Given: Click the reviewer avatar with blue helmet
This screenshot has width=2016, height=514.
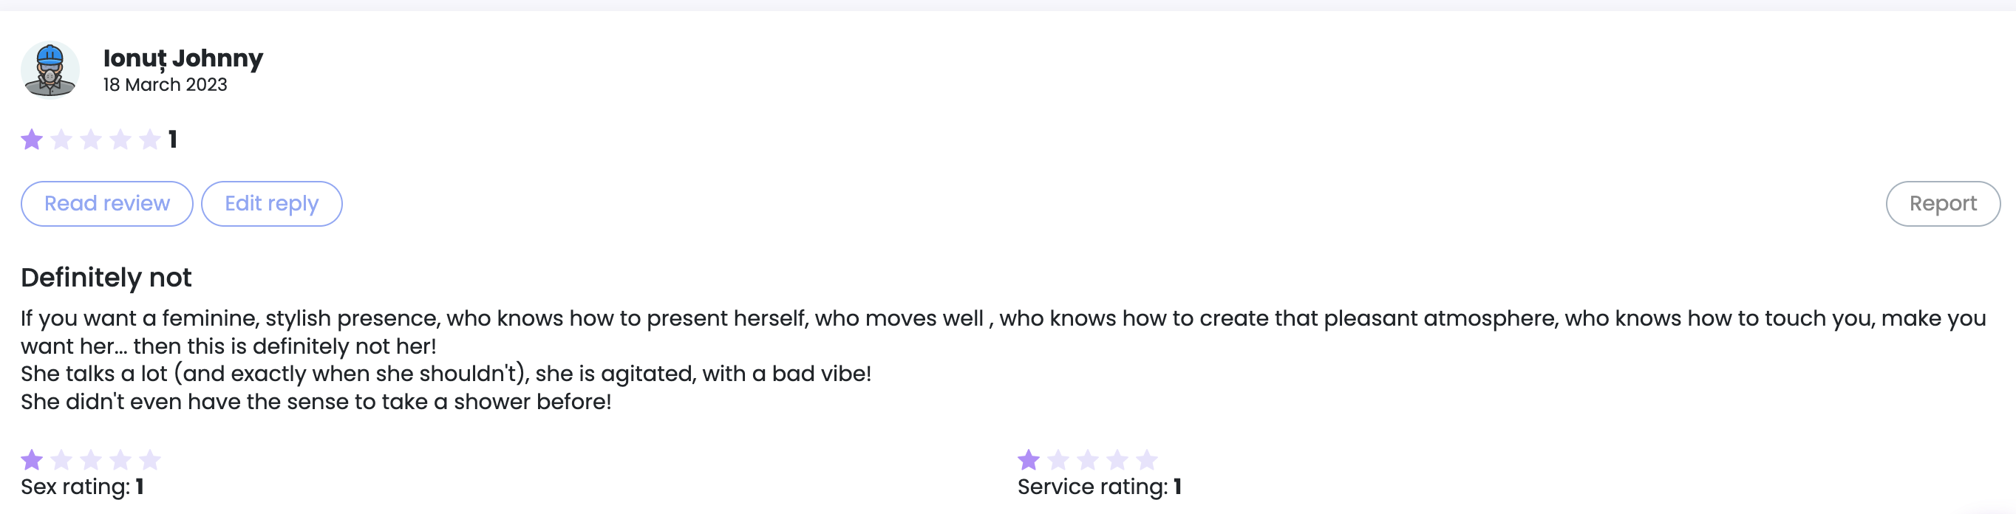Looking at the screenshot, I should (50, 69).
